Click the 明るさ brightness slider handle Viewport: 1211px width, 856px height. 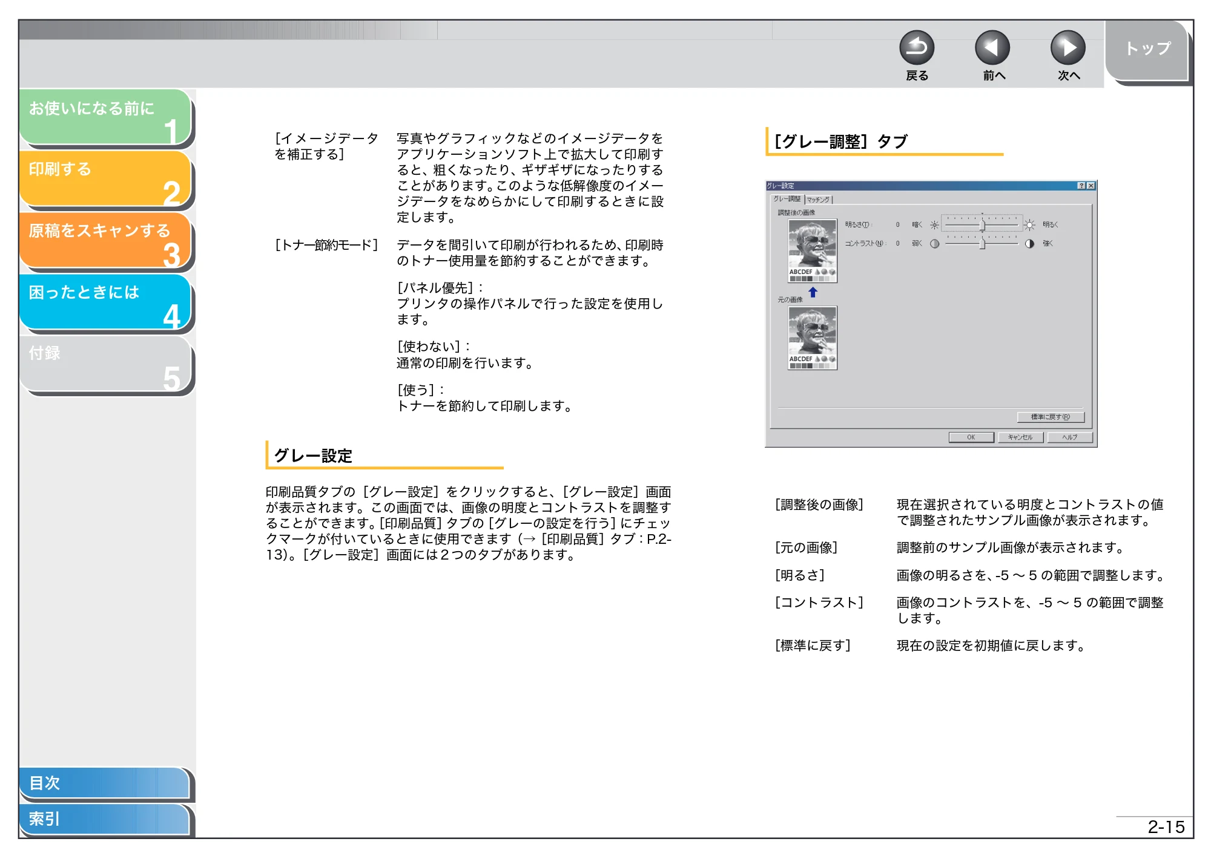pyautogui.click(x=982, y=225)
